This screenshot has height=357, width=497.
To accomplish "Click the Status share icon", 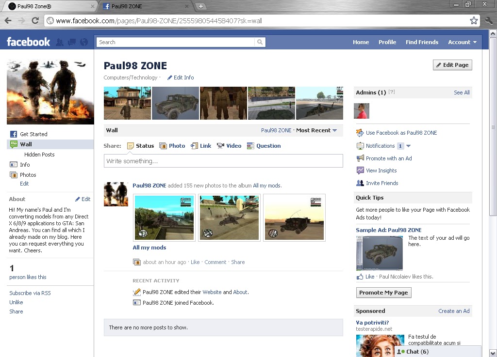I will [x=131, y=146].
